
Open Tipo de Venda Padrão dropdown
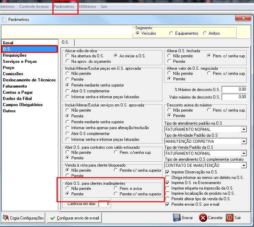pyautogui.click(x=244, y=153)
